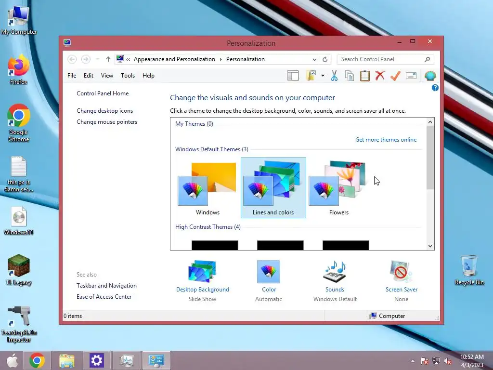The width and height of the screenshot is (493, 370).
Task: Select the Firefox desktop shortcut
Action: (x=19, y=69)
